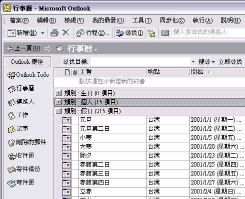Toggle the 尋找(I) find button
Viewport: 245px width, 199px height.
tap(129, 33)
